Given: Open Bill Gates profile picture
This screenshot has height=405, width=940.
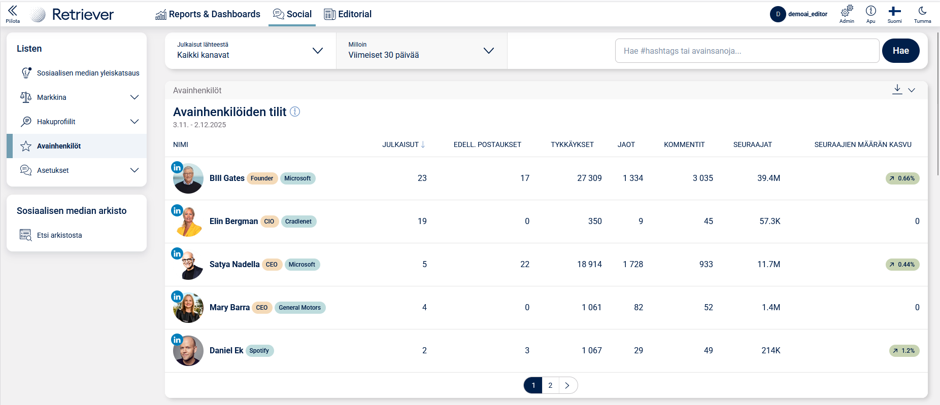Looking at the screenshot, I should click(x=188, y=178).
